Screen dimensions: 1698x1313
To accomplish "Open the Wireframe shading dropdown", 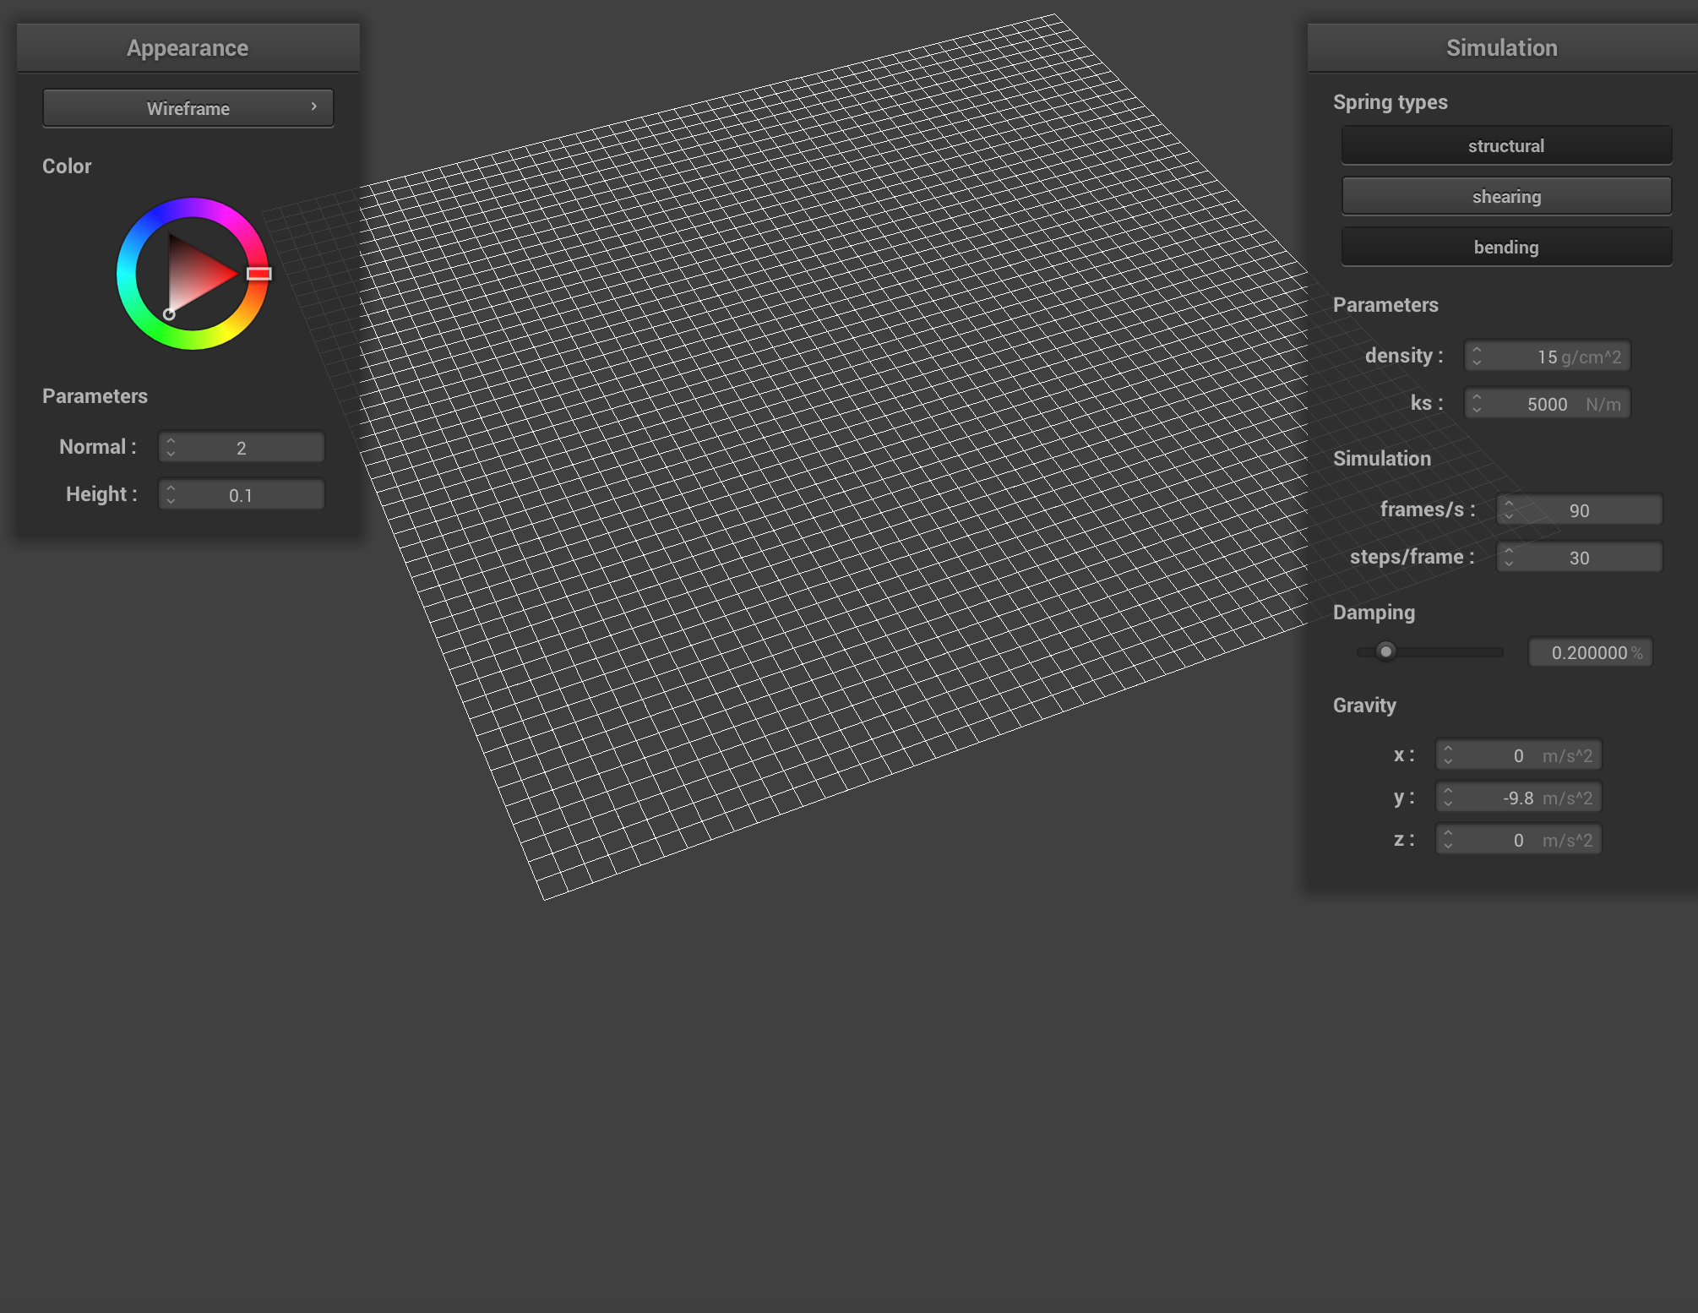I will point(188,108).
